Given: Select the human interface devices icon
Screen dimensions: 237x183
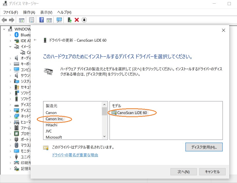Looking at the screenshot, I should [x=17, y=122].
